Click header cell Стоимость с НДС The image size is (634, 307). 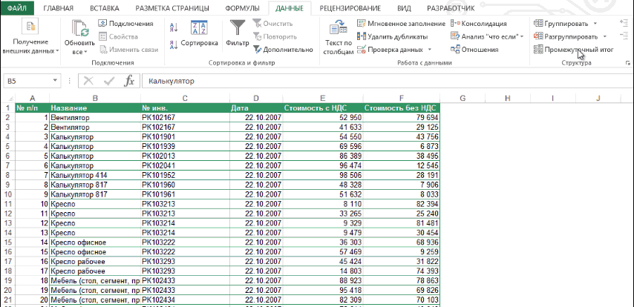[323, 108]
